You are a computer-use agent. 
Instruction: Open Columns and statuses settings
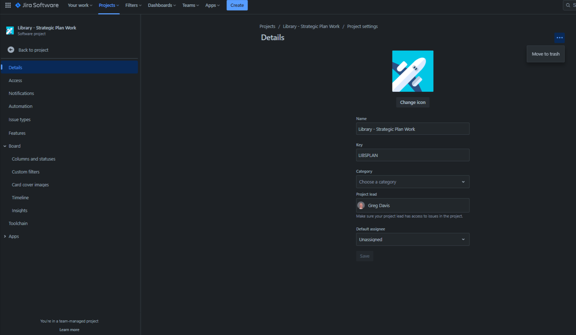[x=33, y=159]
